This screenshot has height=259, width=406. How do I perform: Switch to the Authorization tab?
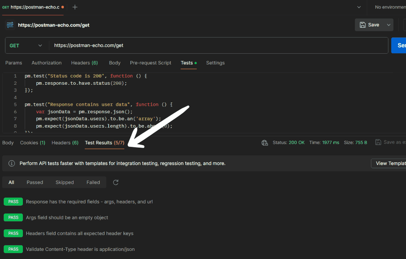[x=47, y=63]
